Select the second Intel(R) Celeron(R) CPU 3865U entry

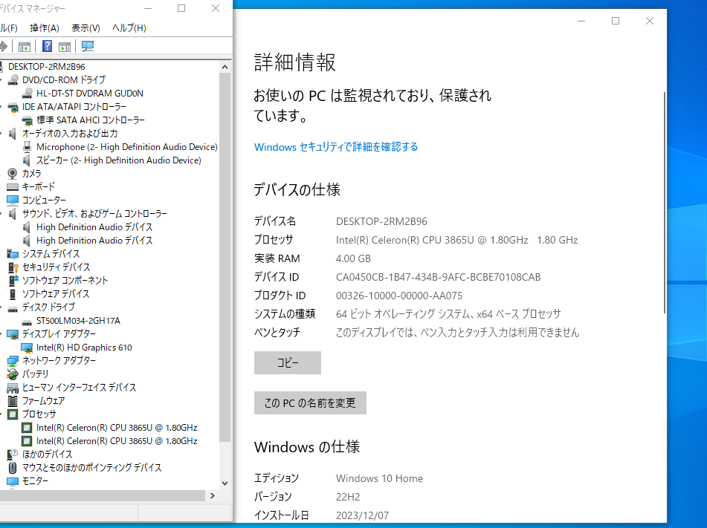[117, 441]
